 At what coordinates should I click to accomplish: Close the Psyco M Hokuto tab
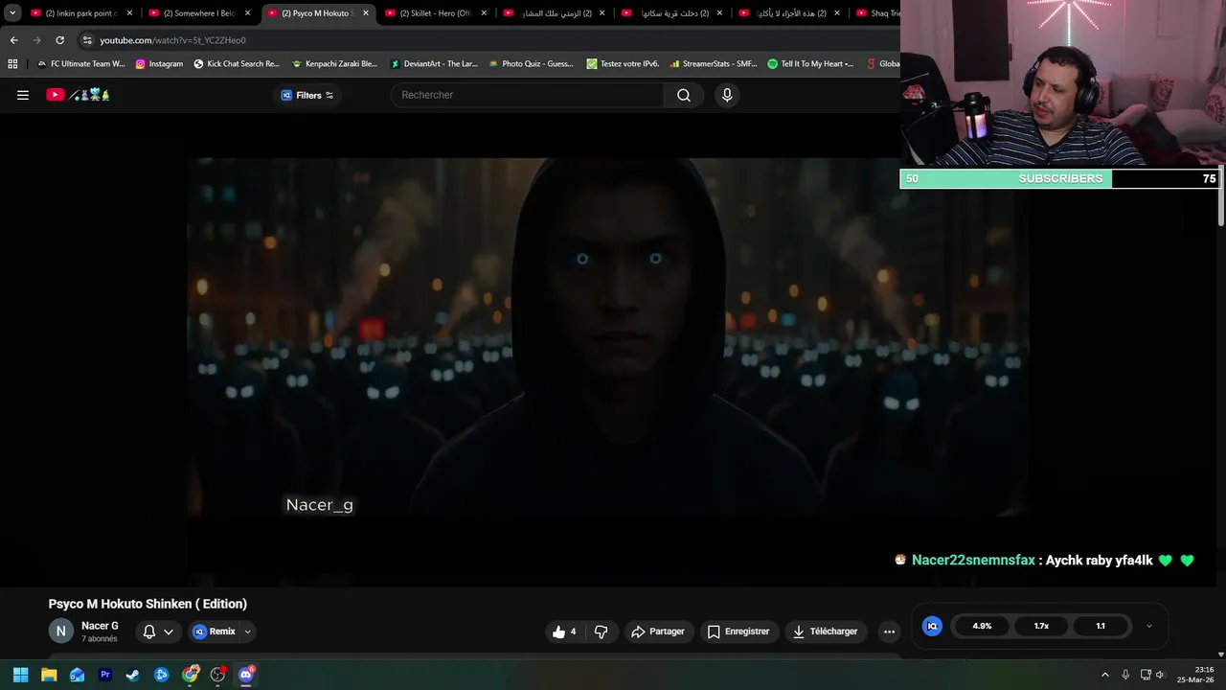365,13
